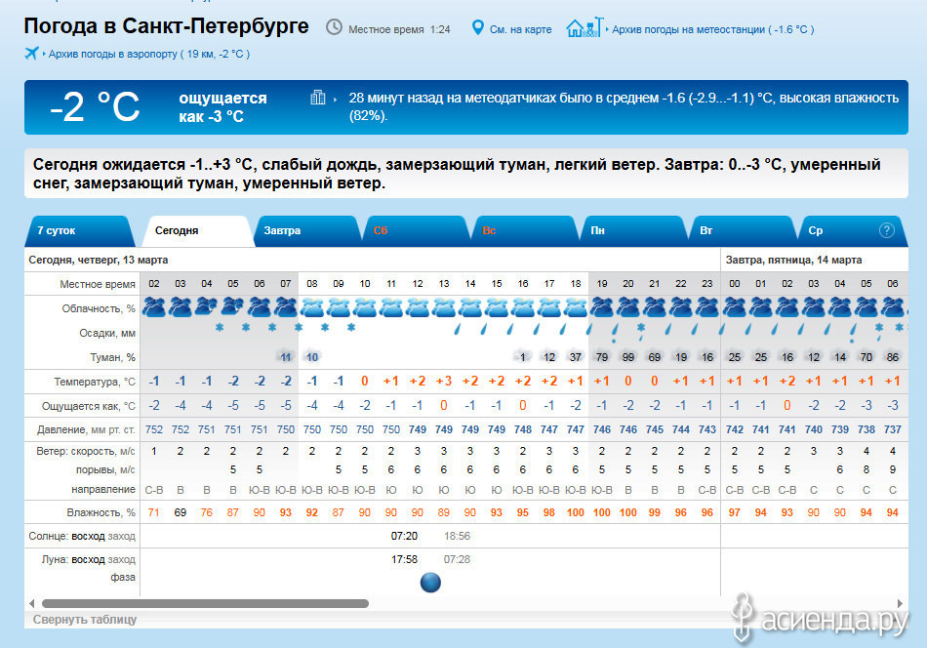Viewport: 927px width, 648px height.
Task: Click the cloudiness icon under hour 11
Action: coord(390,307)
